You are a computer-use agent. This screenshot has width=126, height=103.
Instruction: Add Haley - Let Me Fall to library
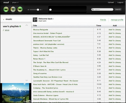(x=115, y=55)
